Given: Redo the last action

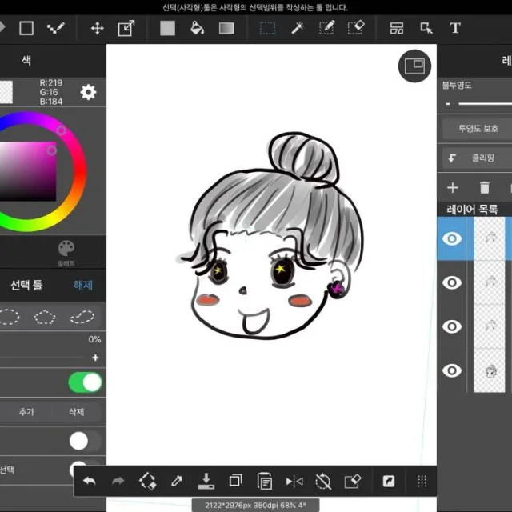Looking at the screenshot, I should 118,481.
